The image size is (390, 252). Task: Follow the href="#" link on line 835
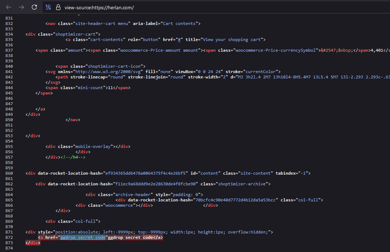179,40
